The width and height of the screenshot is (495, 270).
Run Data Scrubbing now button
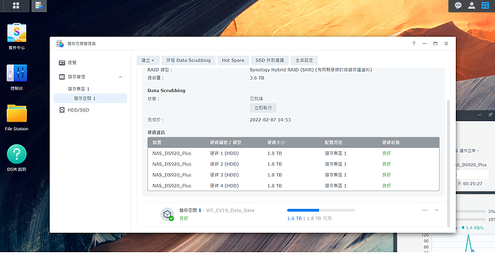point(263,108)
